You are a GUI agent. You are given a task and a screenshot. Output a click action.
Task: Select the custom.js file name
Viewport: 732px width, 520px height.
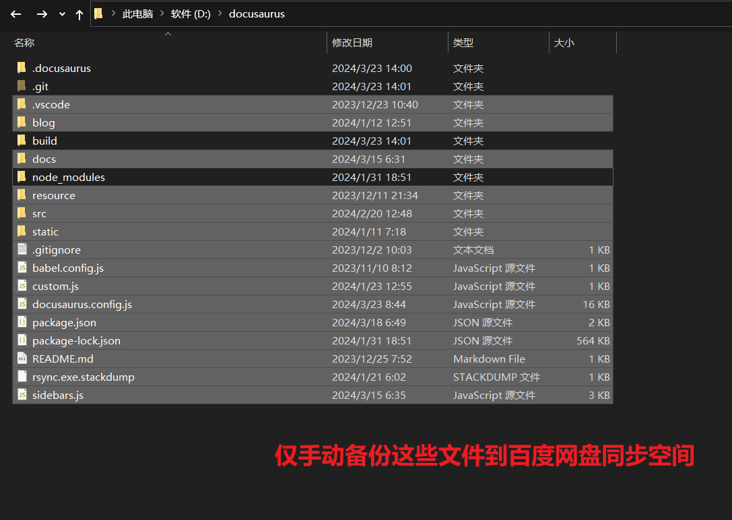point(55,287)
